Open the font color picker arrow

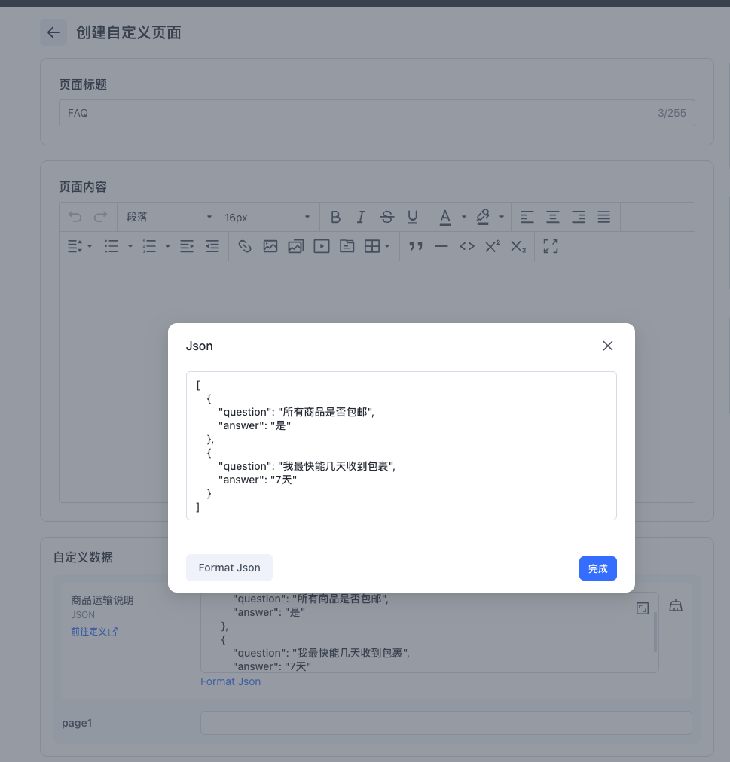(x=464, y=217)
